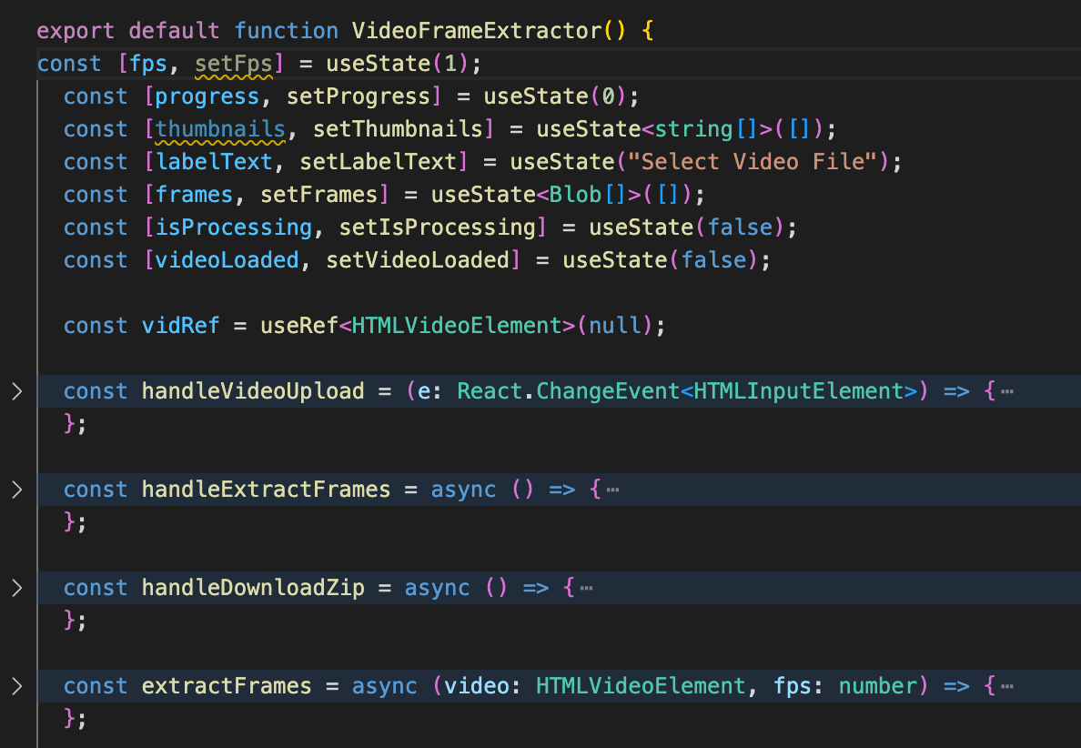Open the collapsed ellipsis on the handleDownloadZip line
The image size is (1081, 748).
coord(586,589)
